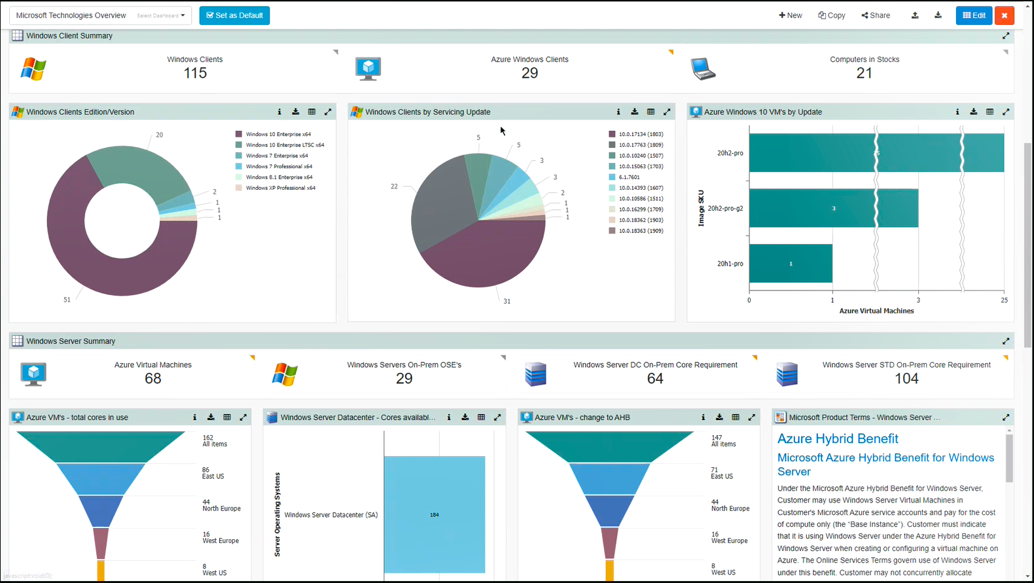This screenshot has height=583, width=1034.
Task: Download Azure Windows 10 VM's by Update chart
Action: [974, 112]
